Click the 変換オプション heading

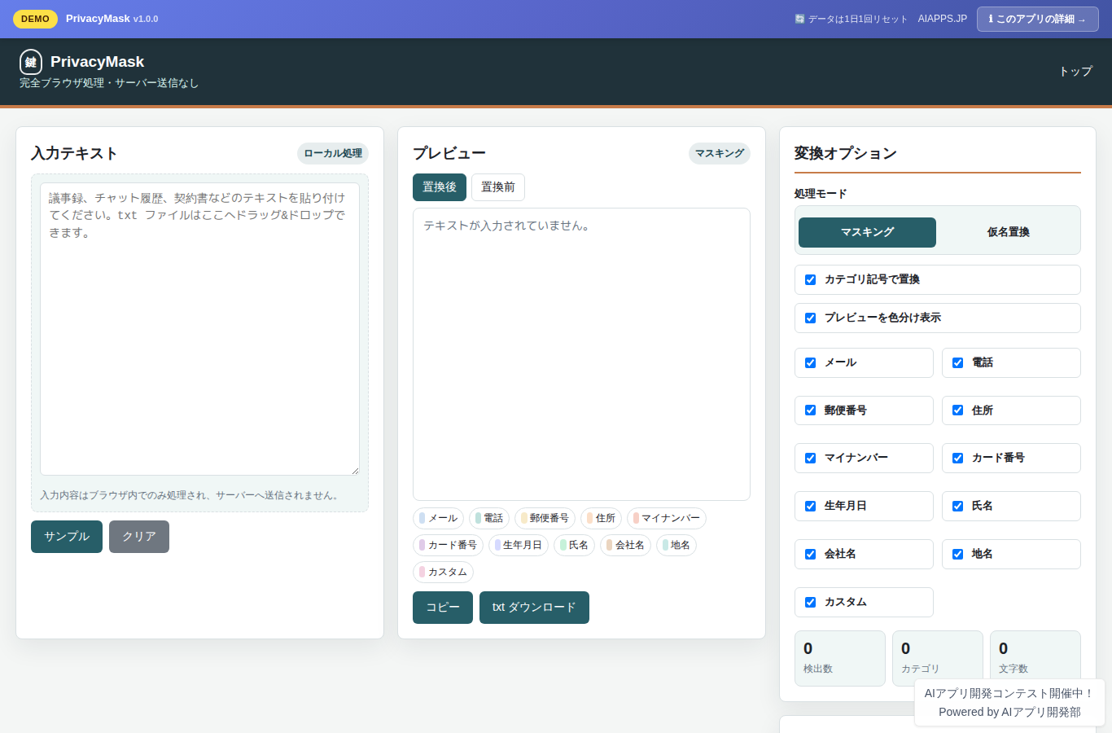point(845,153)
